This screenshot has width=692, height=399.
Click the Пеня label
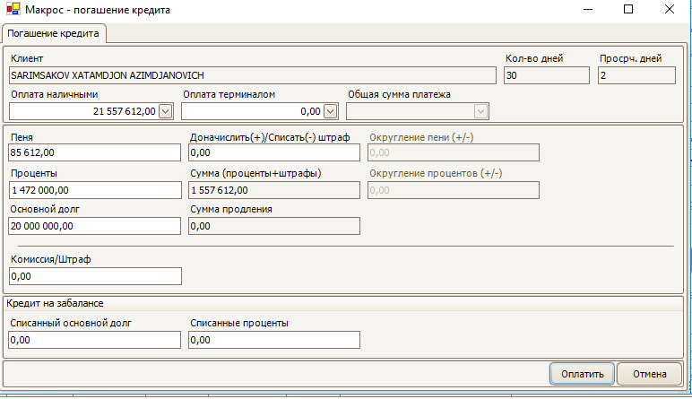[22, 137]
